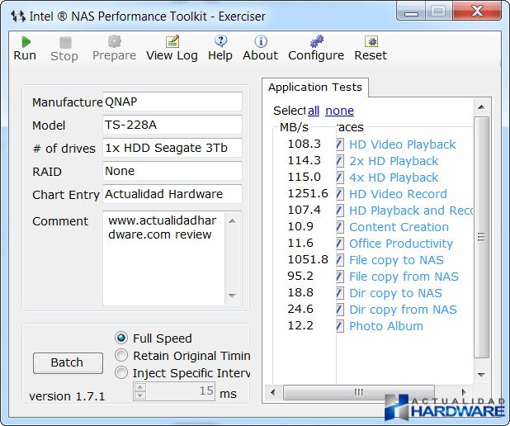Click the select 'all' link
The image size is (510, 426).
coord(314,111)
